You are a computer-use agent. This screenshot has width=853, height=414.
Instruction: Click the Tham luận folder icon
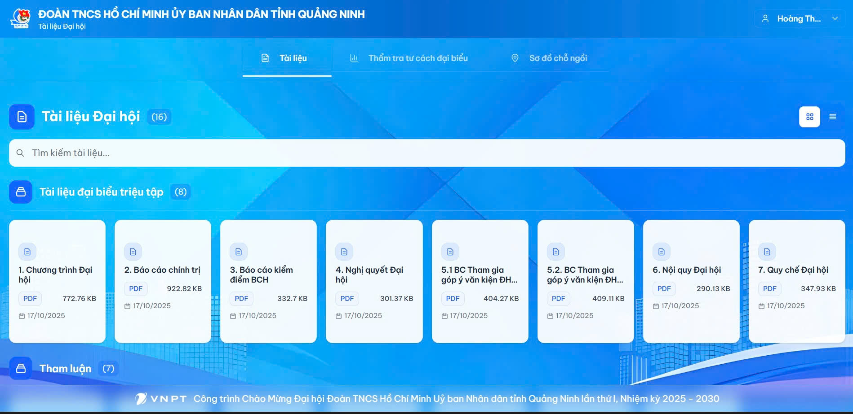click(21, 369)
